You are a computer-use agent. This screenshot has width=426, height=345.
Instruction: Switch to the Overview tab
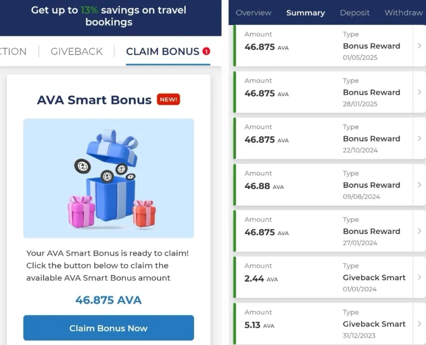tap(253, 13)
